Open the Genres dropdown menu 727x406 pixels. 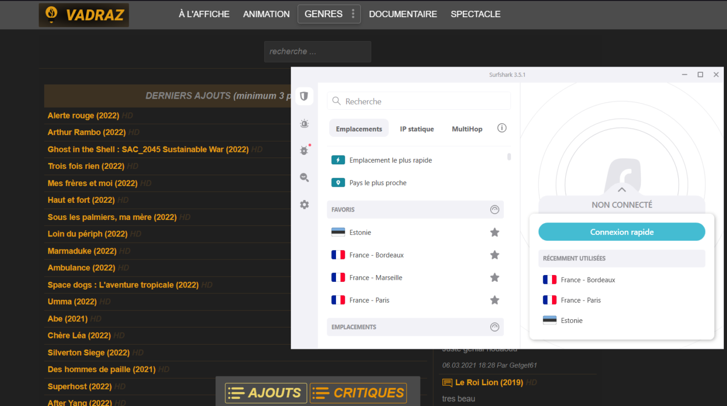329,14
